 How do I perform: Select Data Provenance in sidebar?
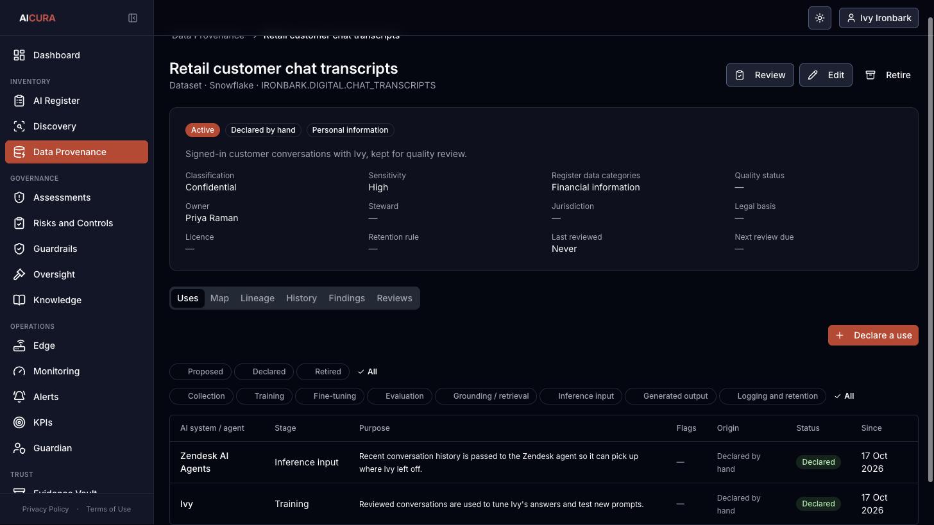click(x=76, y=152)
